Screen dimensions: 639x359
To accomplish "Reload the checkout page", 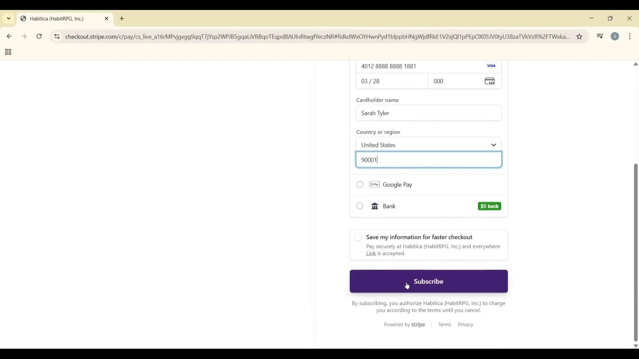I will (x=39, y=37).
